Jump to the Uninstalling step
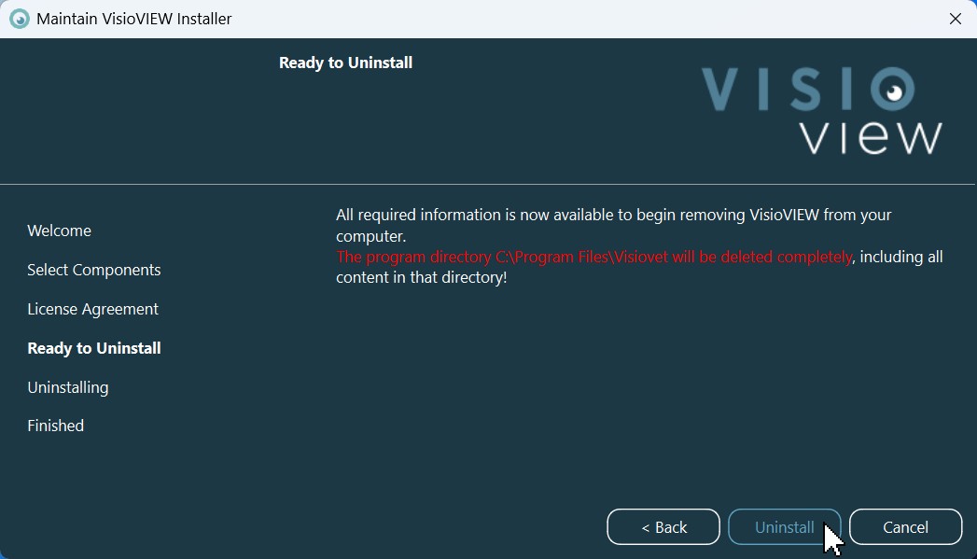This screenshot has width=977, height=559. click(x=68, y=387)
